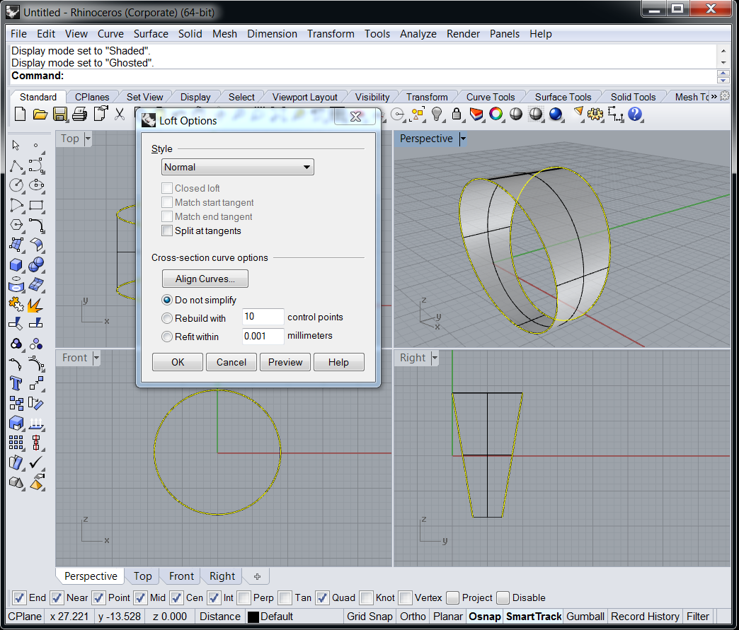Select the Box solid tool

pyautogui.click(x=16, y=264)
